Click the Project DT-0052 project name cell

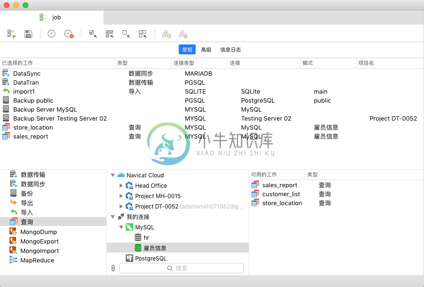[393, 119]
